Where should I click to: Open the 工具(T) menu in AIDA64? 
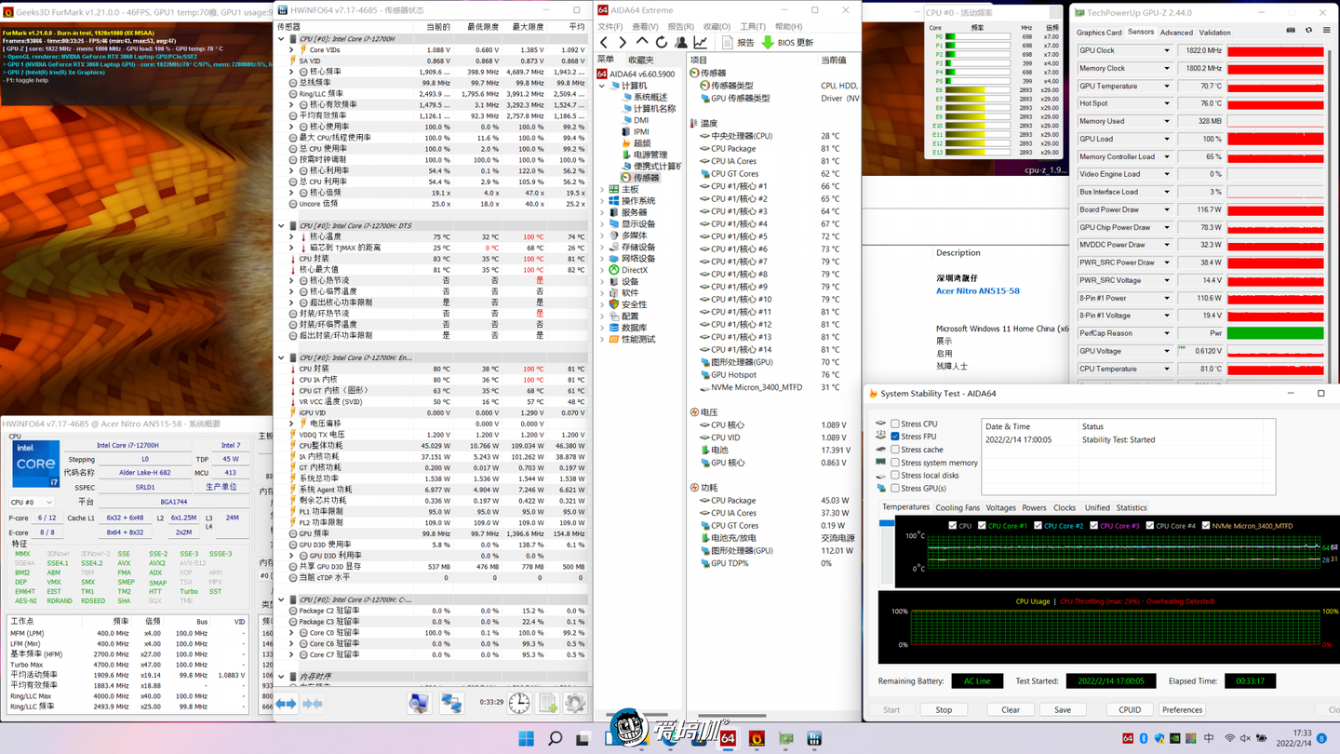coord(752,27)
